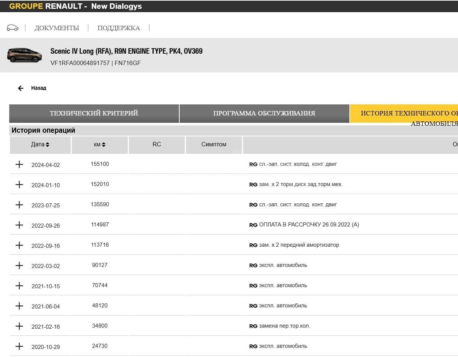Expand the 2023-07-25 operation row

(19, 205)
